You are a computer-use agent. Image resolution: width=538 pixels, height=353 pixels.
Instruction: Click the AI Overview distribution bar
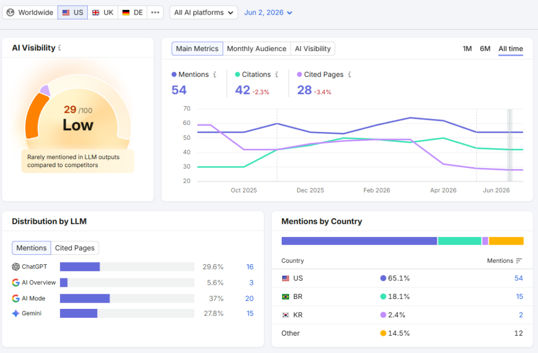click(x=64, y=283)
